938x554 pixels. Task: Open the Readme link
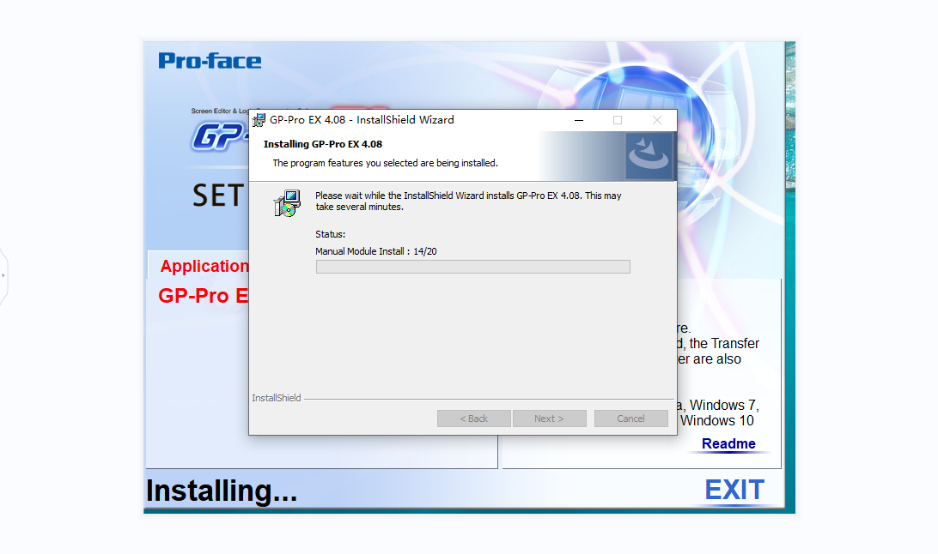[728, 443]
